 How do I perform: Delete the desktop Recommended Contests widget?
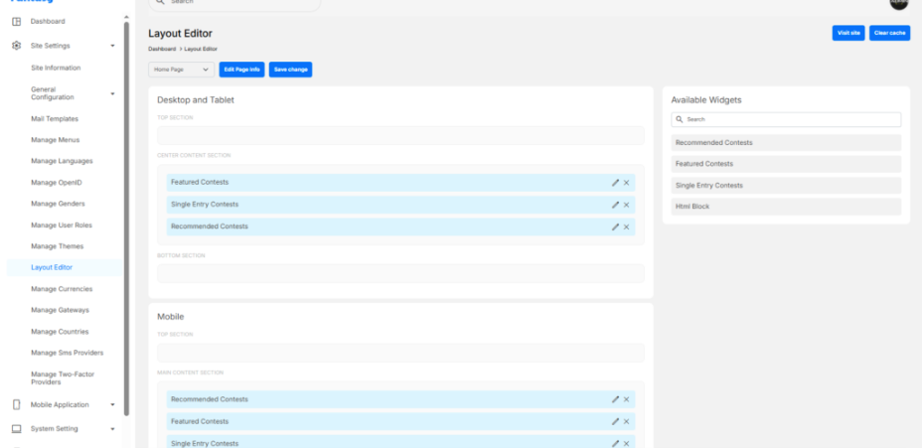click(x=627, y=226)
